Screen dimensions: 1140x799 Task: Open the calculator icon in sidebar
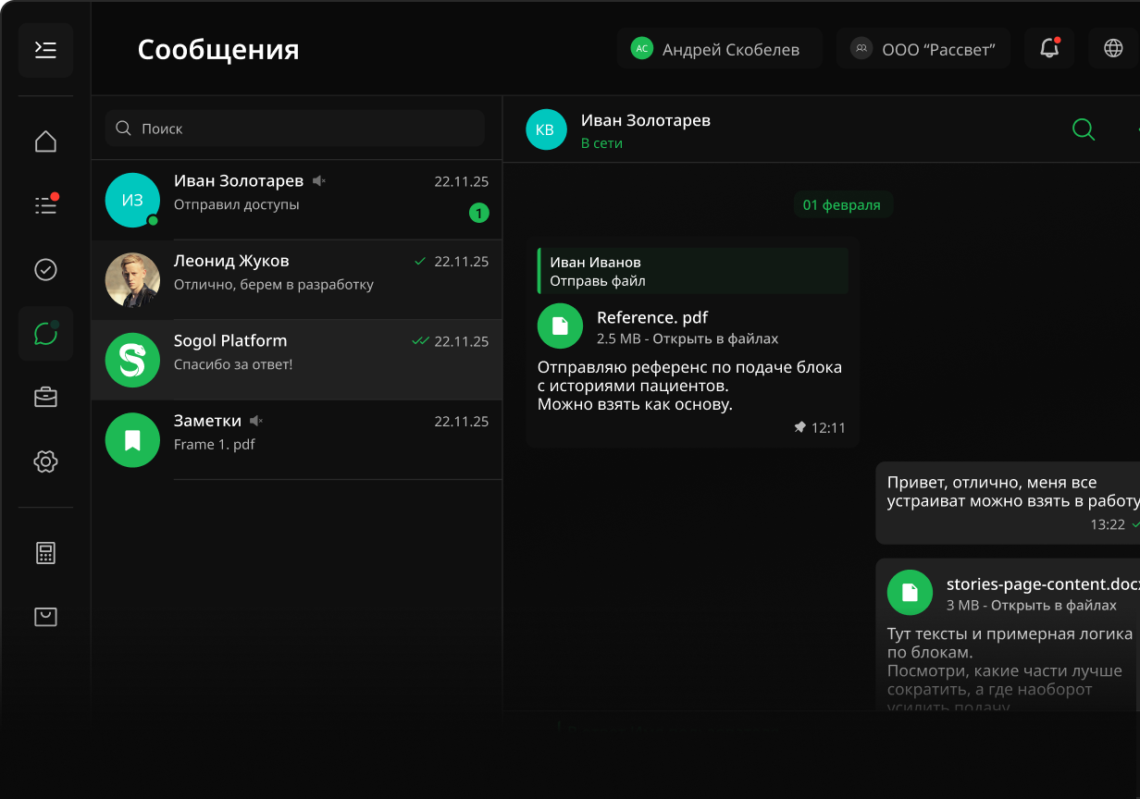[x=45, y=553]
